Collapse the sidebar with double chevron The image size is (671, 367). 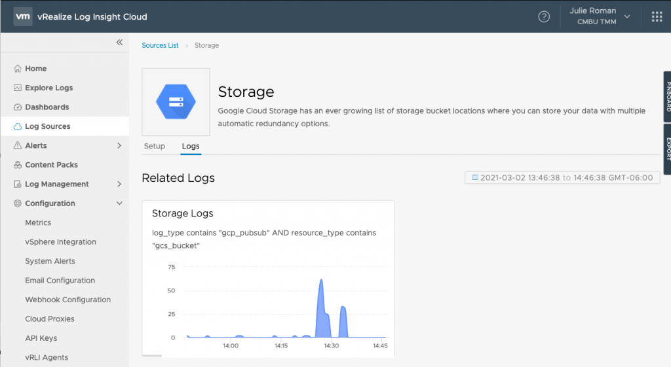click(x=119, y=42)
